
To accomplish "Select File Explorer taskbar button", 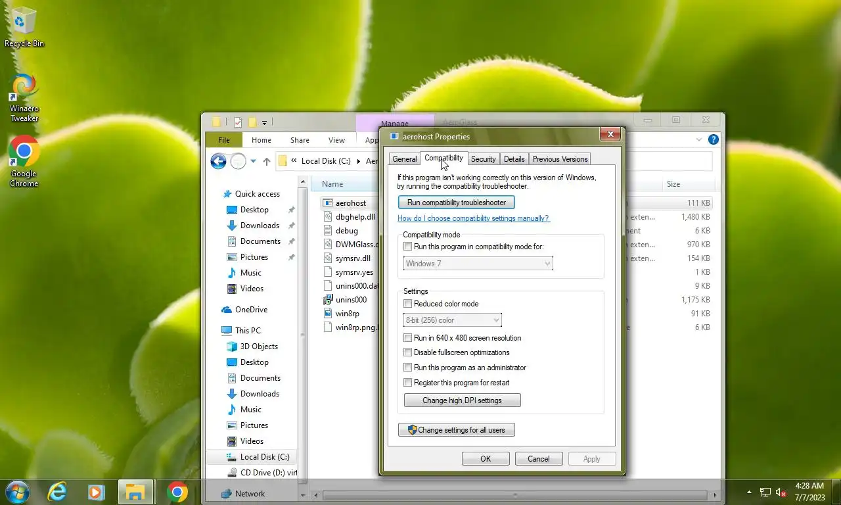I will pos(135,492).
